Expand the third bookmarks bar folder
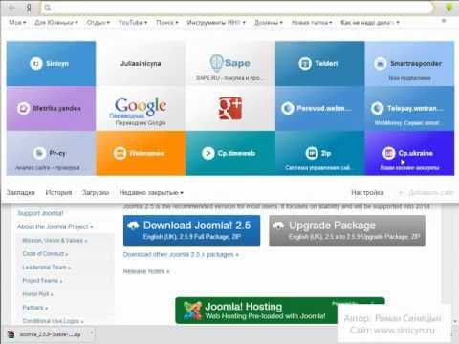The width and height of the screenshot is (459, 344). click(98, 23)
